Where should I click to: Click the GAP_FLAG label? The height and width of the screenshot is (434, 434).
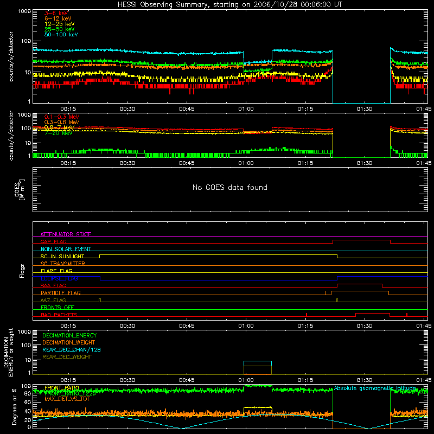click(x=53, y=241)
